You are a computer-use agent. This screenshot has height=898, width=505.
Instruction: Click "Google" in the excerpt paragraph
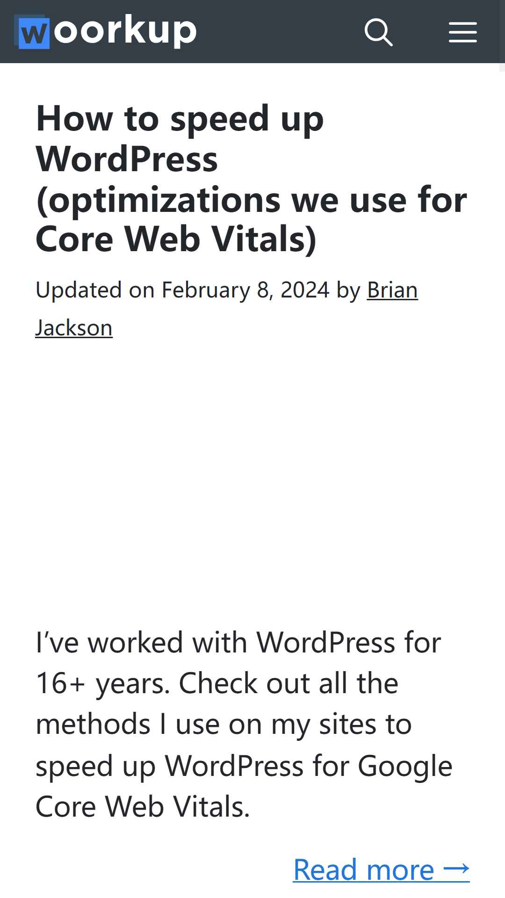pos(405,766)
